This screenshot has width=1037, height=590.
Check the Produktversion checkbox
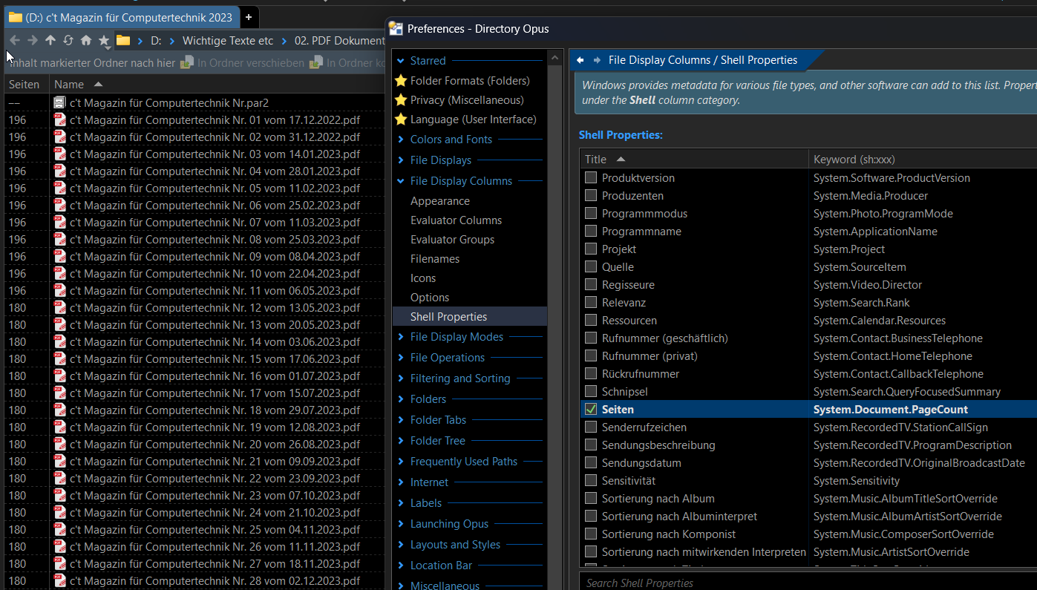point(591,177)
